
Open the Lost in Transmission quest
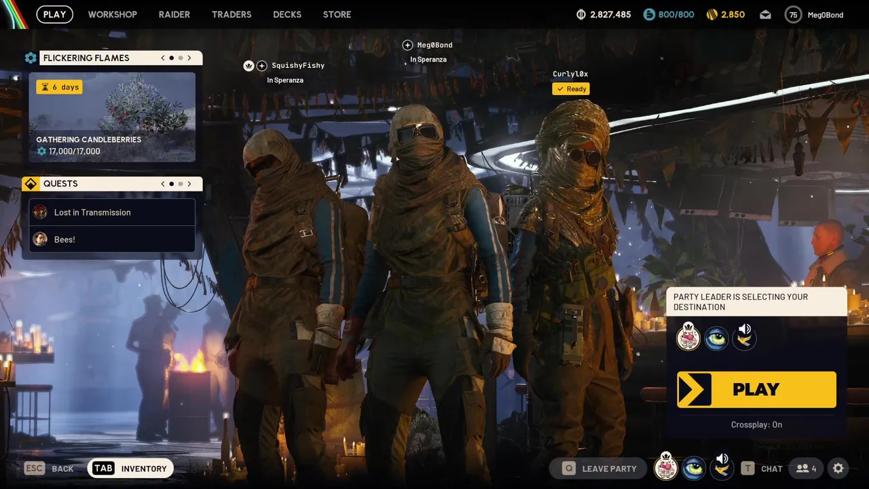point(112,212)
